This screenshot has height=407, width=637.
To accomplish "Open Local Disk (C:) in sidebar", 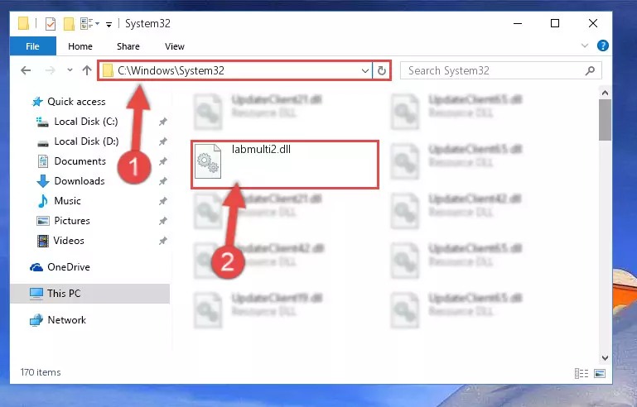I will [x=86, y=122].
